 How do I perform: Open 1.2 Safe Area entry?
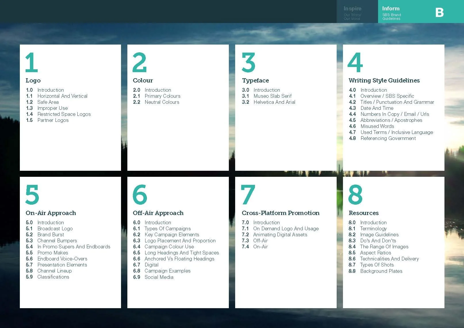[x=42, y=102]
